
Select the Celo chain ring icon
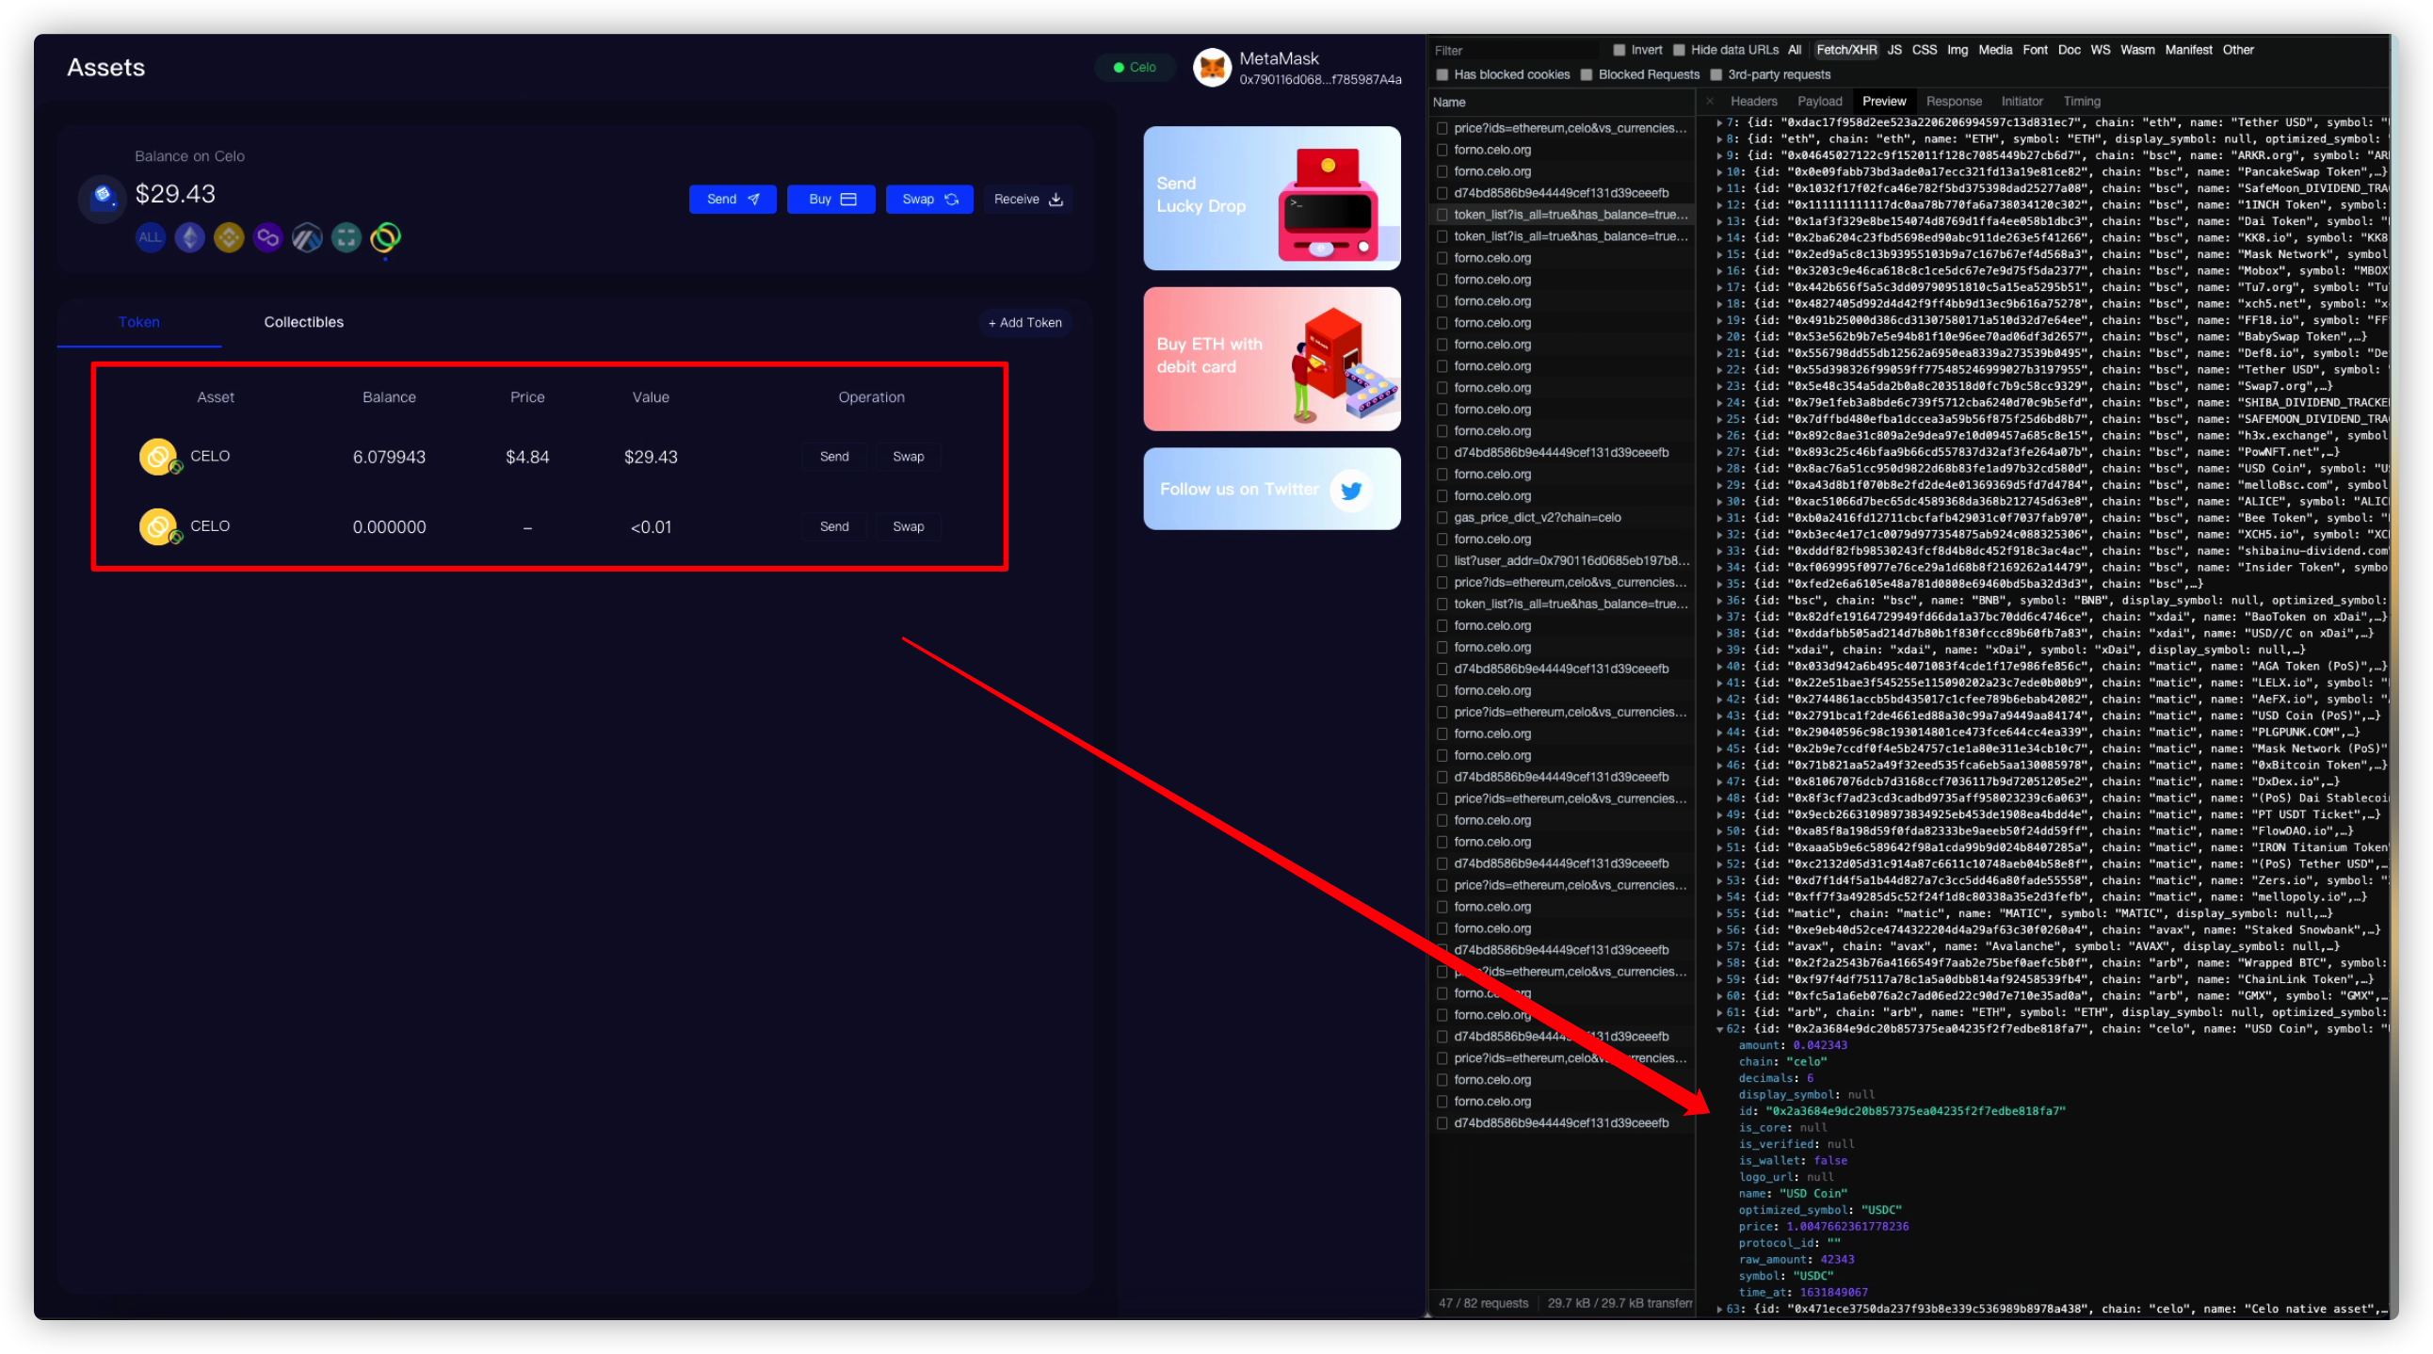(385, 237)
